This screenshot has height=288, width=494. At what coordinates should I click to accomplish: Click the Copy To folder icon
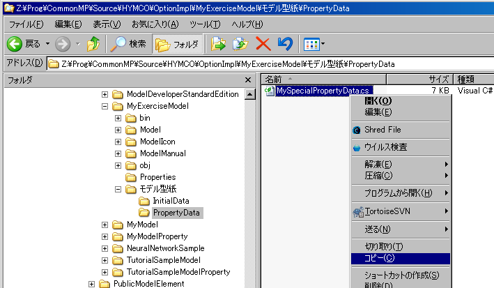point(240,44)
